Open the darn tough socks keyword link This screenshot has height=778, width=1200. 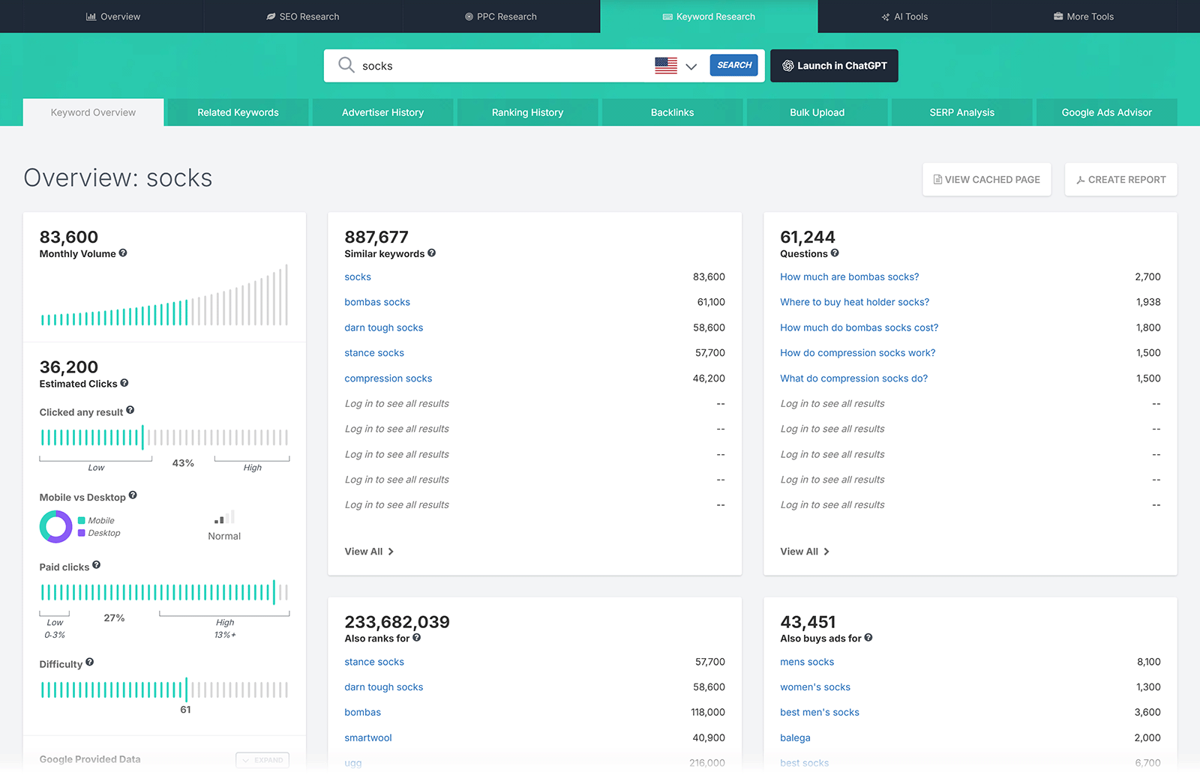click(x=383, y=328)
